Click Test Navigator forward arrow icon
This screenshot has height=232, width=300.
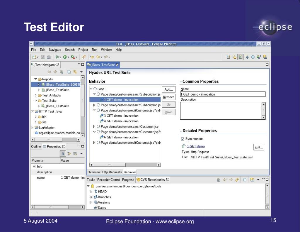point(55,72)
